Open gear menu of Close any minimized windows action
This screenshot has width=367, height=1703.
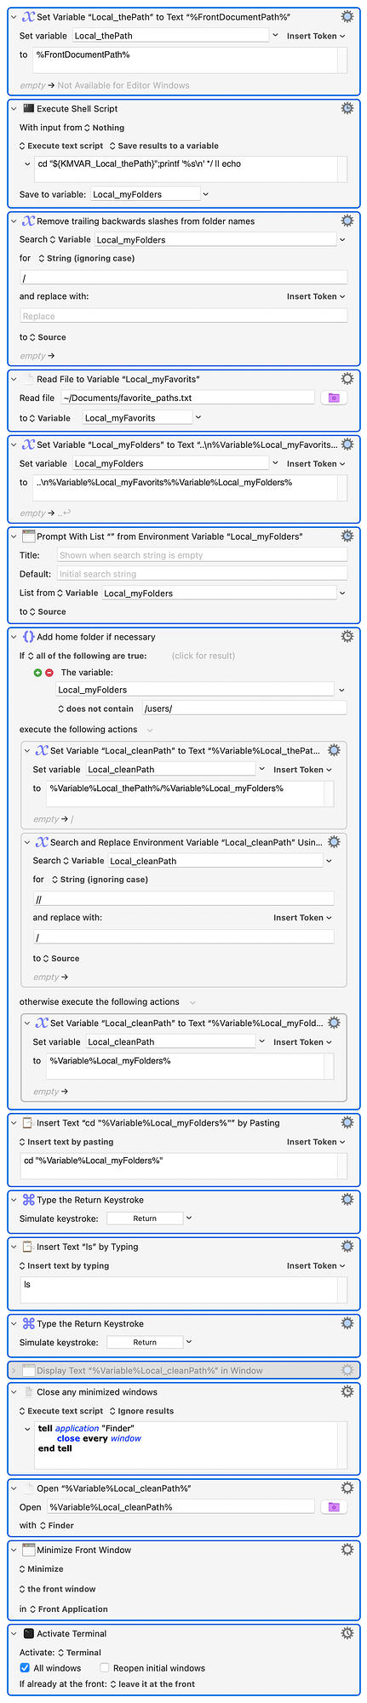347,1391
